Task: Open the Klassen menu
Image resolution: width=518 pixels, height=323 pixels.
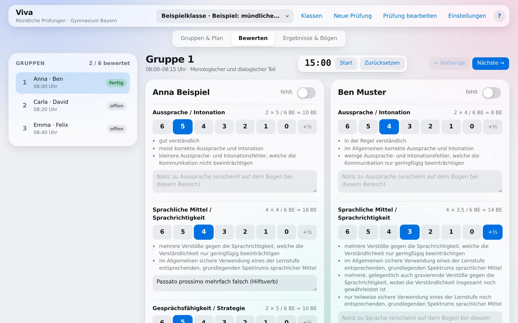Action: pos(311,16)
